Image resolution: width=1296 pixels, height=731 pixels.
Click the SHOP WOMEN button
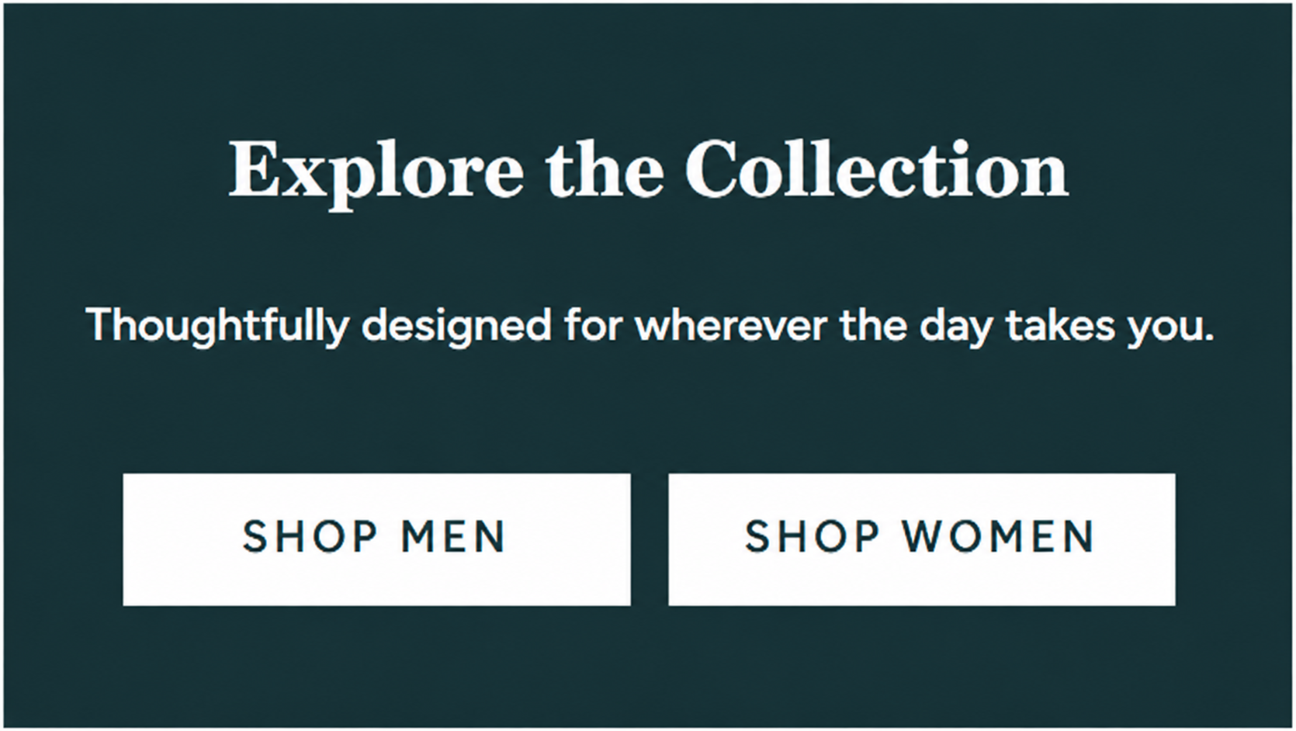pyautogui.click(x=922, y=539)
